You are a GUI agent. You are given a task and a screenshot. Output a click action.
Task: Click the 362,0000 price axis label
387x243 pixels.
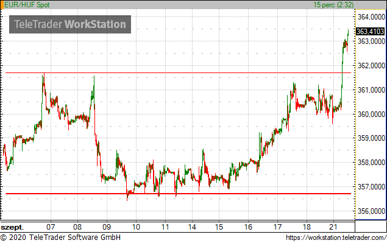(x=371, y=66)
